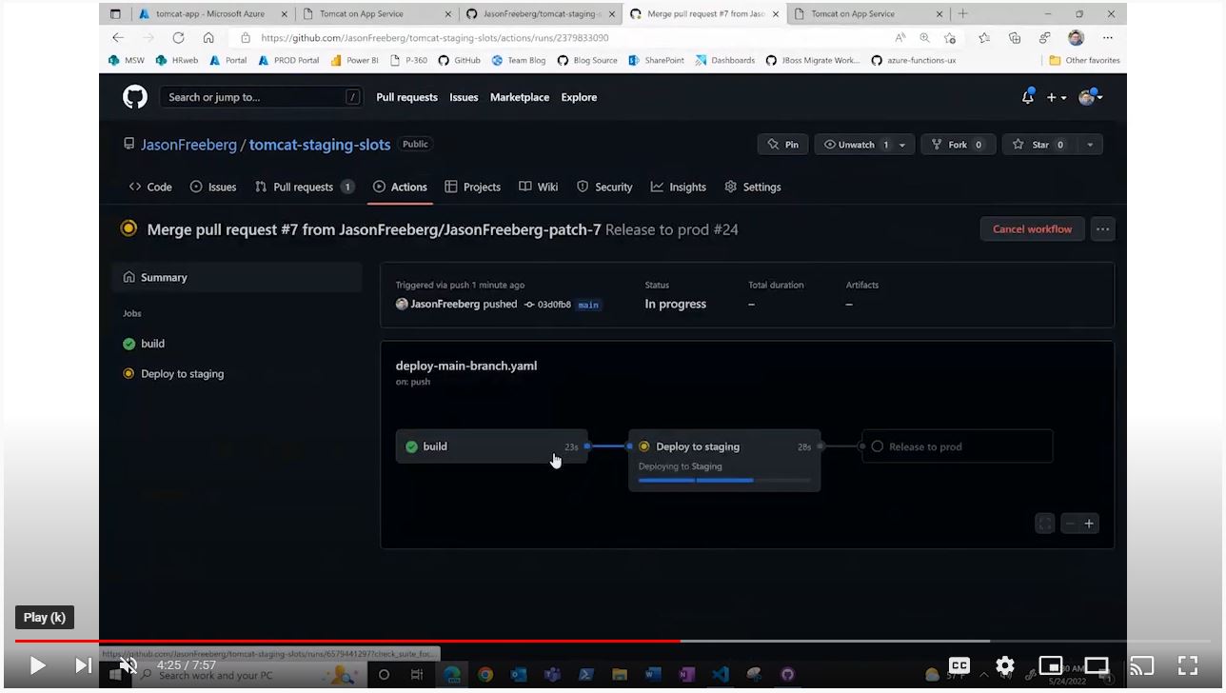The image size is (1226, 693).
Task: Refresh the browser page
Action: click(x=178, y=38)
